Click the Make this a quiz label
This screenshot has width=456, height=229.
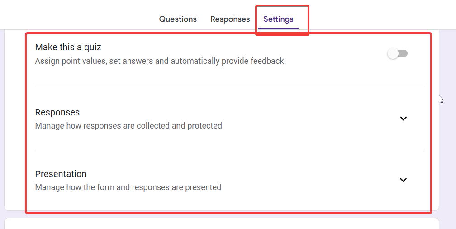(68, 47)
